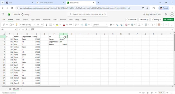Activate the Format Painter brush

pyautogui.click(x=16, y=25)
